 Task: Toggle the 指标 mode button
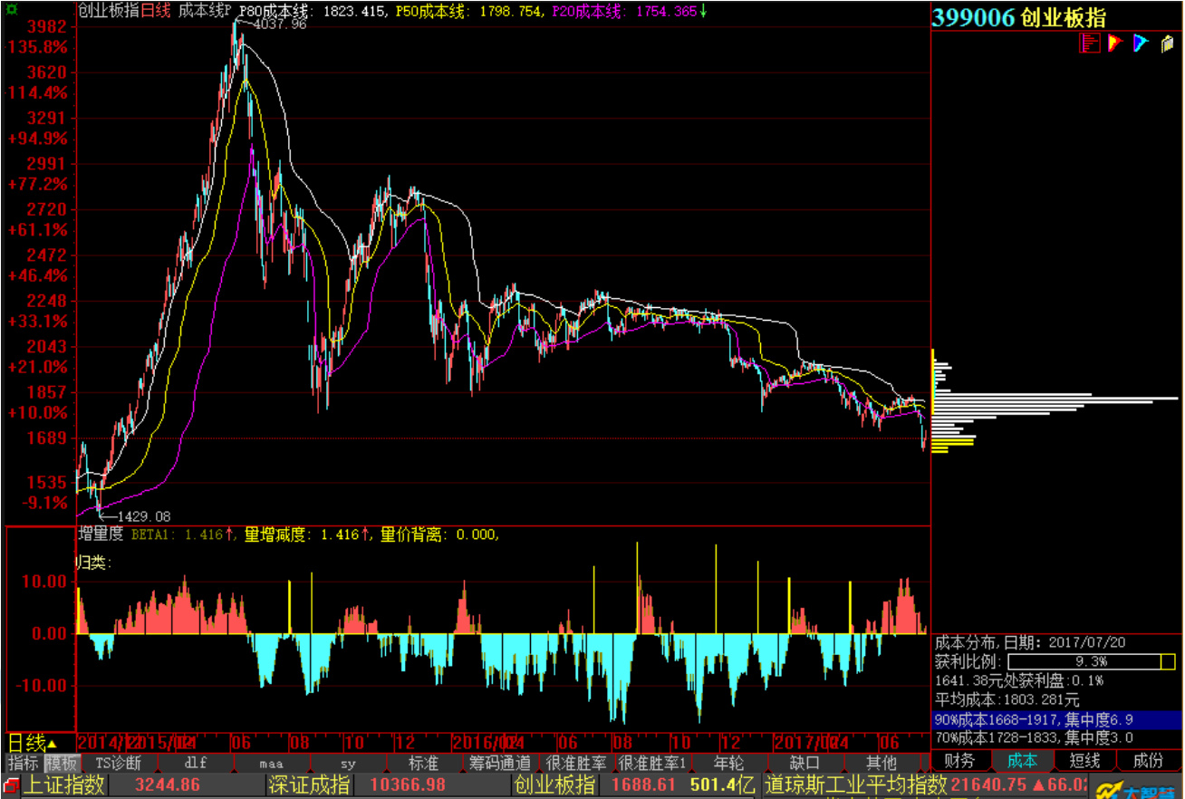[x=24, y=763]
